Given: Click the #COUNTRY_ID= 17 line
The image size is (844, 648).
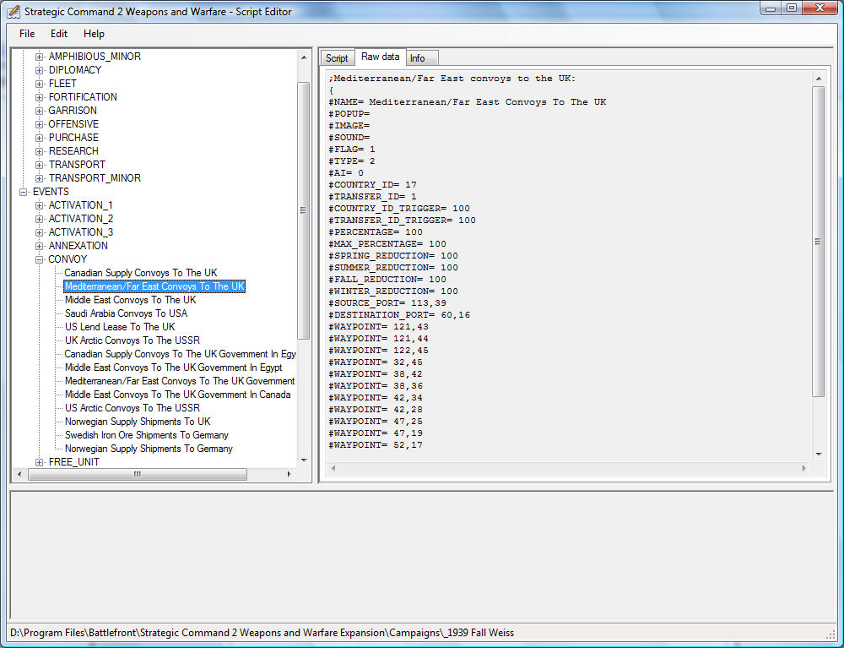Looking at the screenshot, I should 372,185.
